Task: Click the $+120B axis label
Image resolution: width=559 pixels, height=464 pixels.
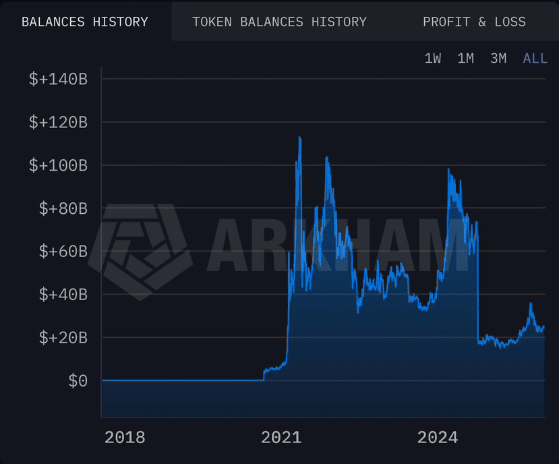Action: click(x=58, y=122)
